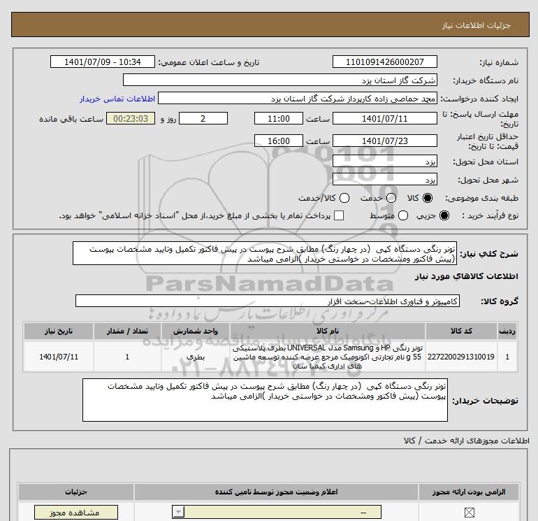Click the quantity cell showing 1
Viewport: 538px width, 521px height.
point(127,357)
